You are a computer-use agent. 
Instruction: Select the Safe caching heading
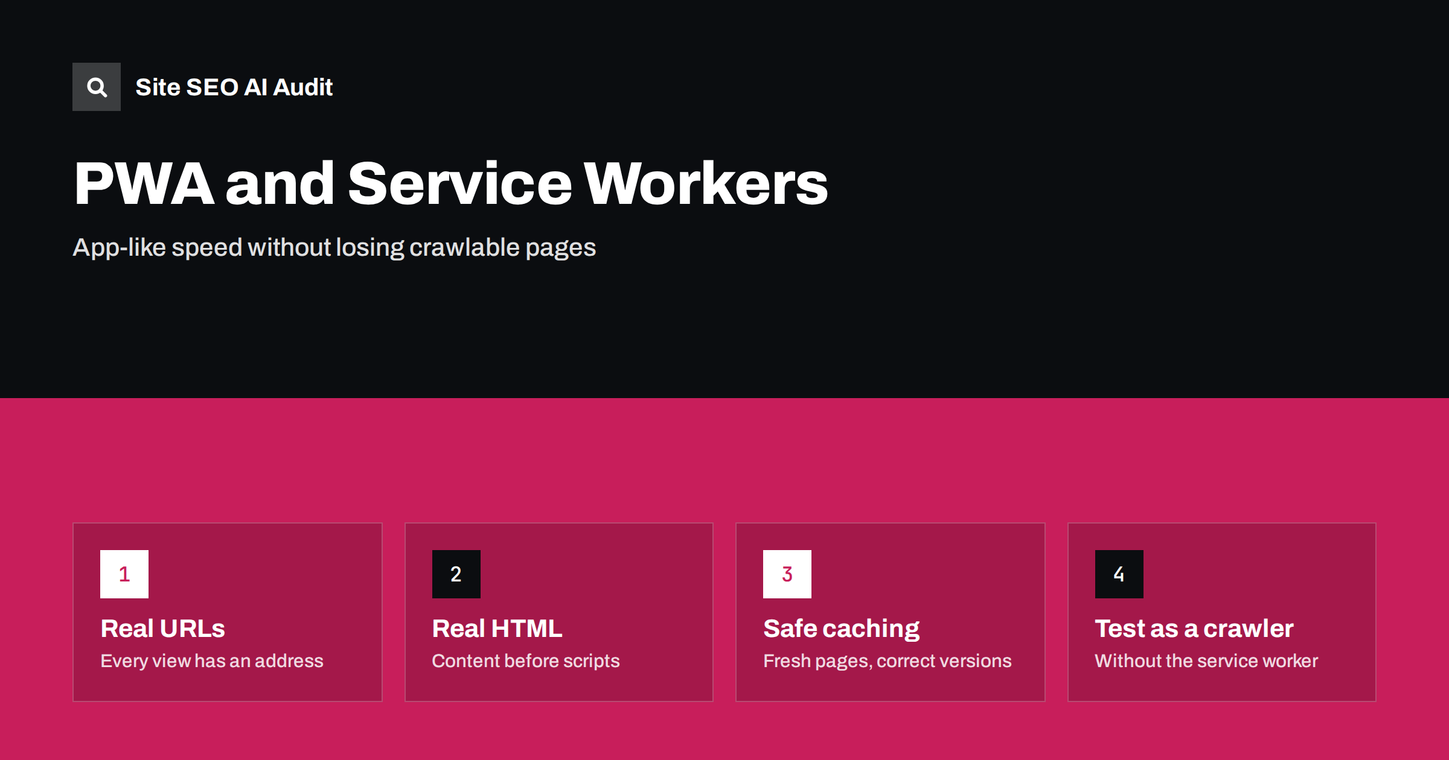(841, 629)
